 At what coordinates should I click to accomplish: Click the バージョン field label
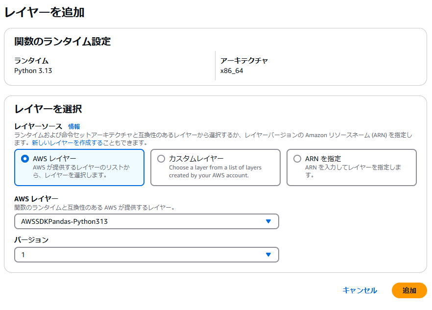[31, 240]
